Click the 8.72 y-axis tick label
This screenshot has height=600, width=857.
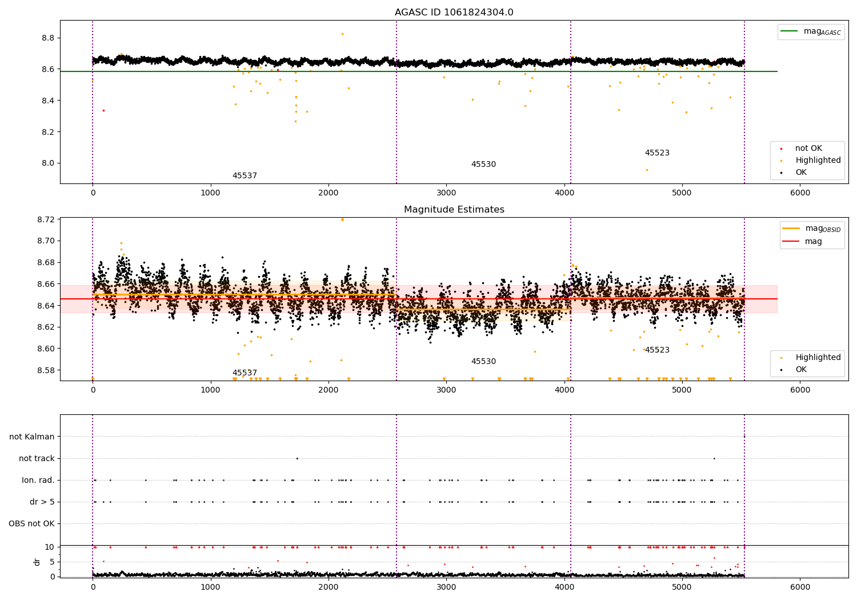coord(46,219)
